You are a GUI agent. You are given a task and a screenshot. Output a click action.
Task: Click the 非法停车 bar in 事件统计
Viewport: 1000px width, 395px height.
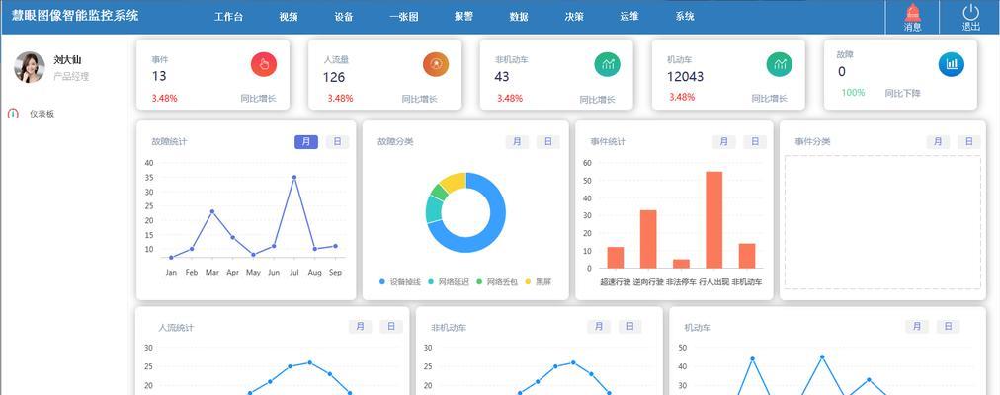(681, 264)
